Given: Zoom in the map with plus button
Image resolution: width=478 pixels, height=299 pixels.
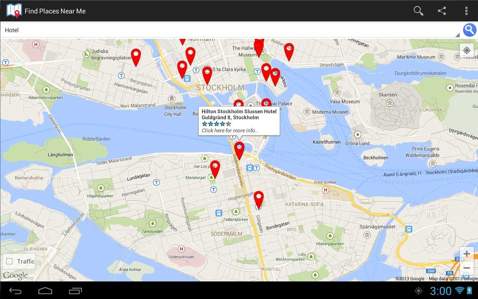Looking at the screenshot, I should [466, 254].
